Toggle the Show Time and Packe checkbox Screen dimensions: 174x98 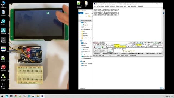point(114,47)
